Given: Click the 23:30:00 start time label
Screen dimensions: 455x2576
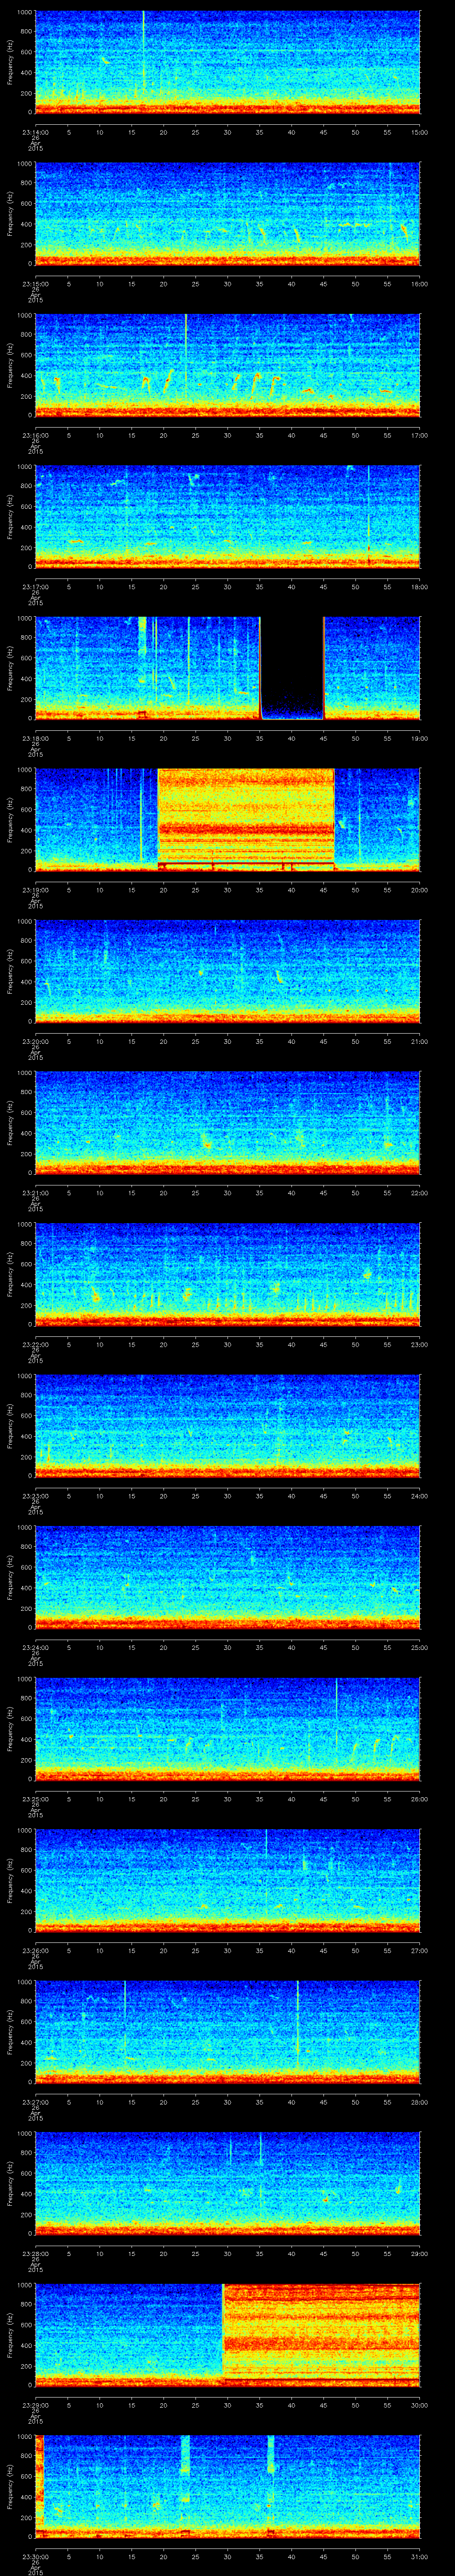Looking at the screenshot, I should pyautogui.click(x=35, y=2556).
